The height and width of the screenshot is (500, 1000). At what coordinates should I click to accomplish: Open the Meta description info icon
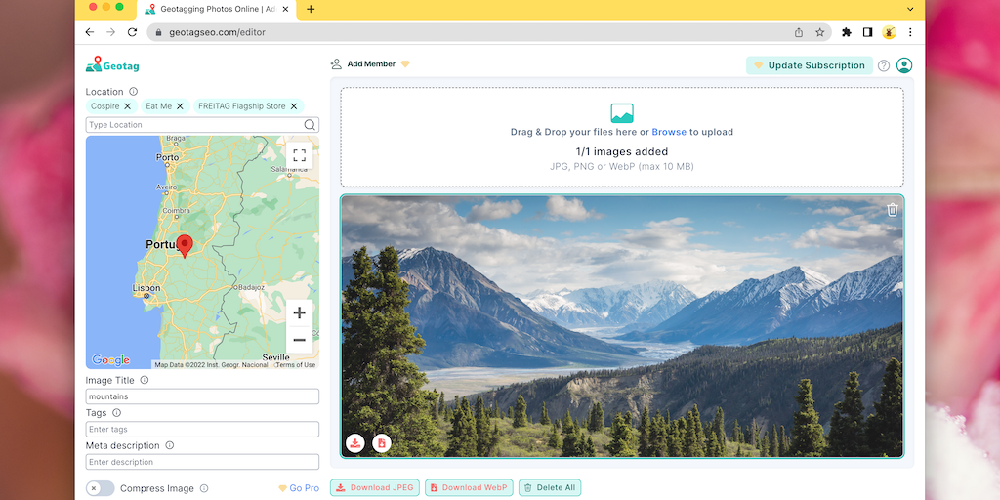pos(170,445)
